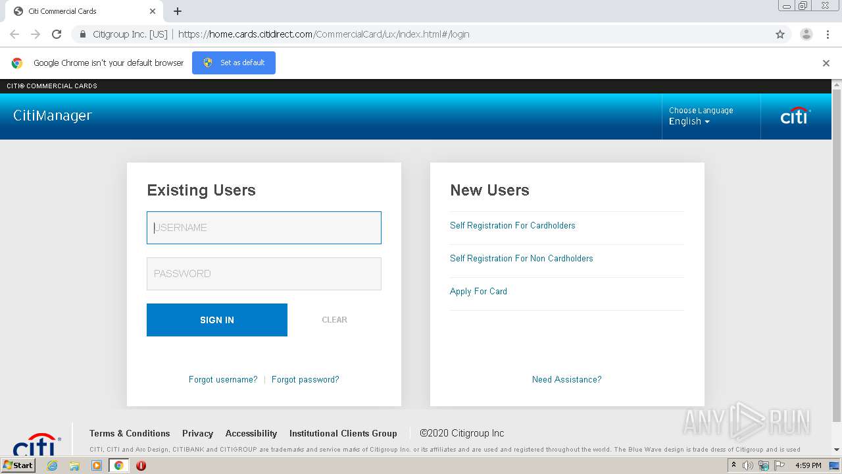This screenshot has height=474, width=842.
Task: Click the red security icon in the taskbar
Action: point(141,465)
